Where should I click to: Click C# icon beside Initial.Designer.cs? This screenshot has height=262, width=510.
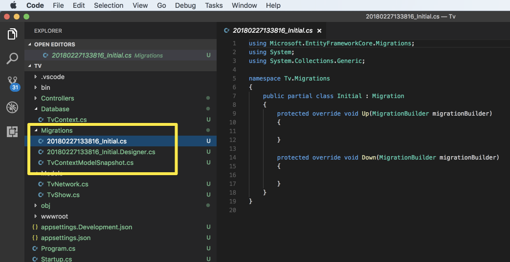click(41, 152)
